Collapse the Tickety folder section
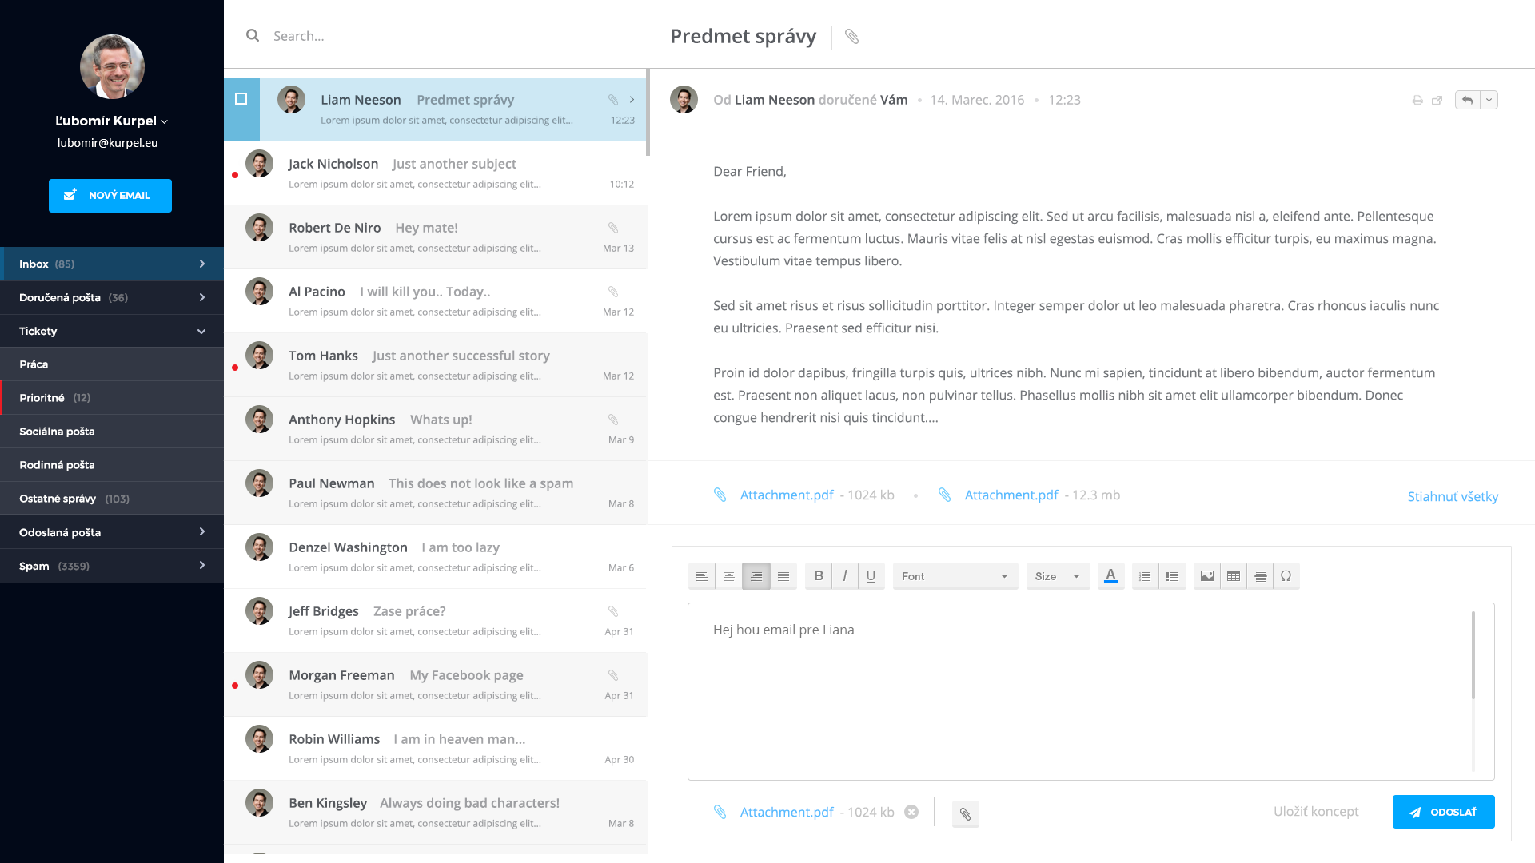 click(201, 331)
